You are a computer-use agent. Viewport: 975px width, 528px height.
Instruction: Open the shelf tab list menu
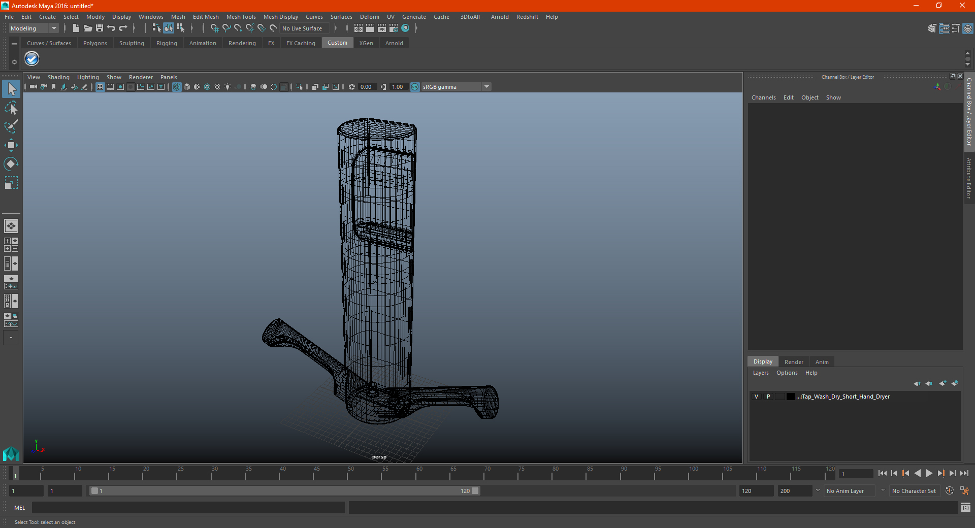pyautogui.click(x=14, y=44)
